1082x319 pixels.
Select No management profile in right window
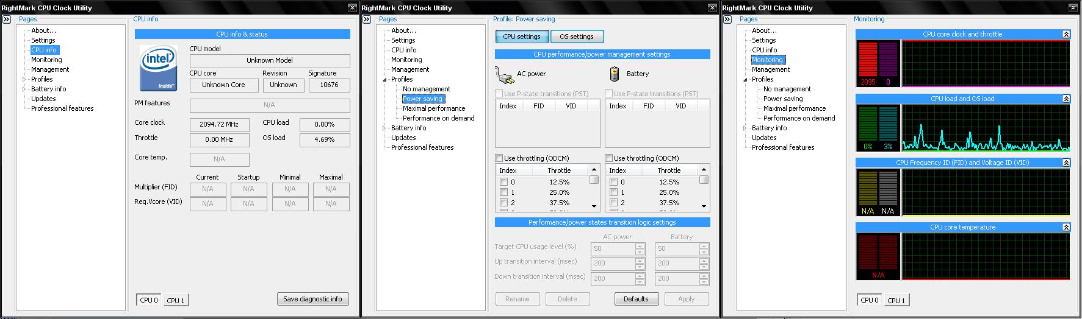pyautogui.click(x=787, y=89)
